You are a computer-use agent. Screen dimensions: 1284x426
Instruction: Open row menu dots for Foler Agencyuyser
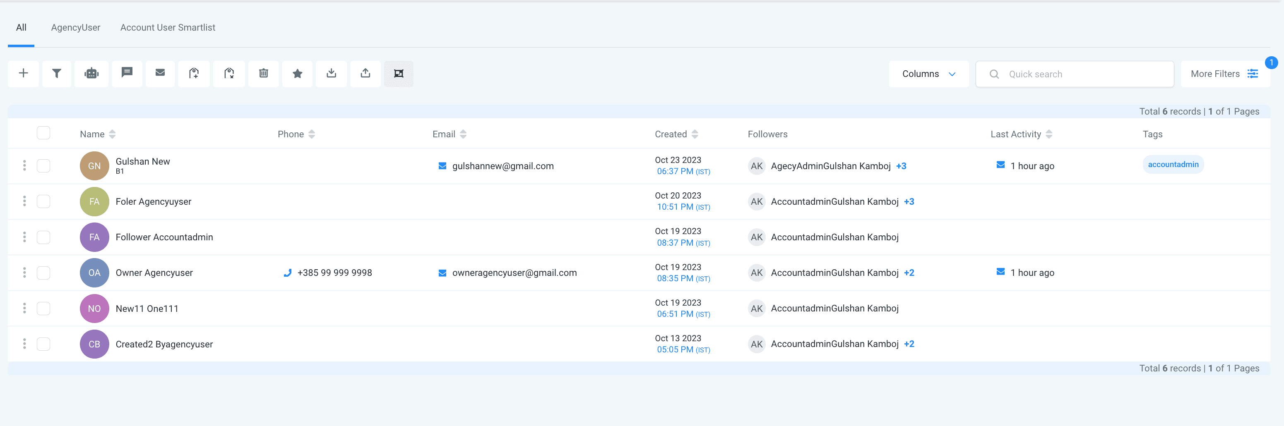tap(24, 201)
